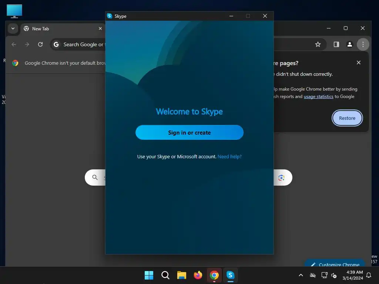Reload the page in Chrome
The height and width of the screenshot is (284, 379).
(40, 44)
